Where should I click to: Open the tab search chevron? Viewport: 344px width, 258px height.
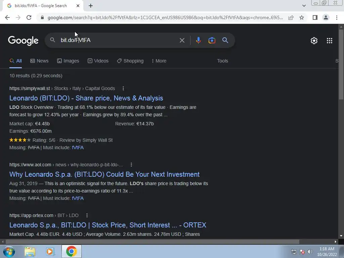tap(304, 6)
